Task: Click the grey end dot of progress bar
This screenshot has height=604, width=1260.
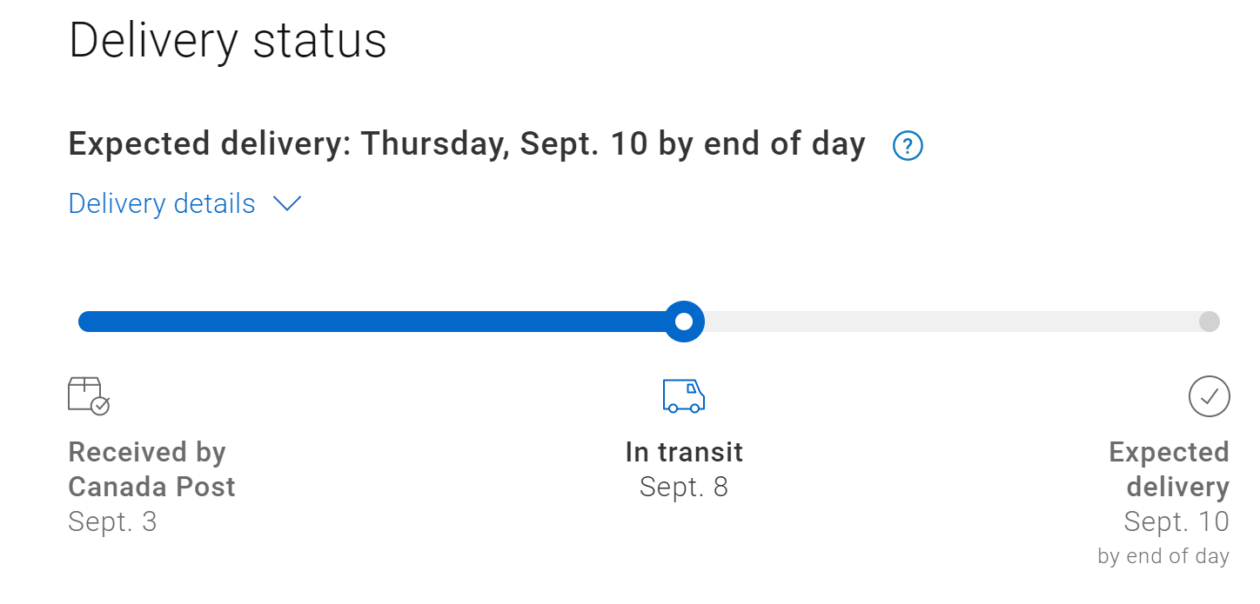Action: click(1209, 322)
